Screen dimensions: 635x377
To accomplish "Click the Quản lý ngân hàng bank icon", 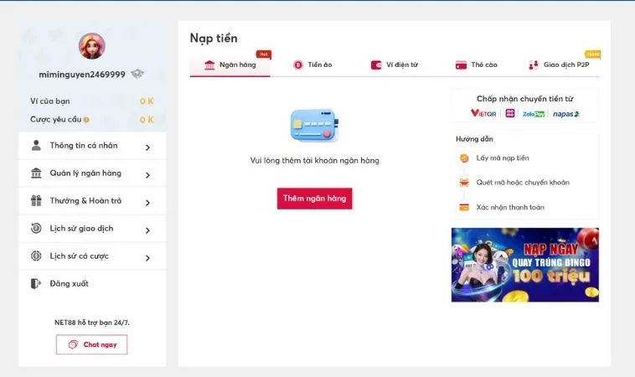I will [36, 173].
